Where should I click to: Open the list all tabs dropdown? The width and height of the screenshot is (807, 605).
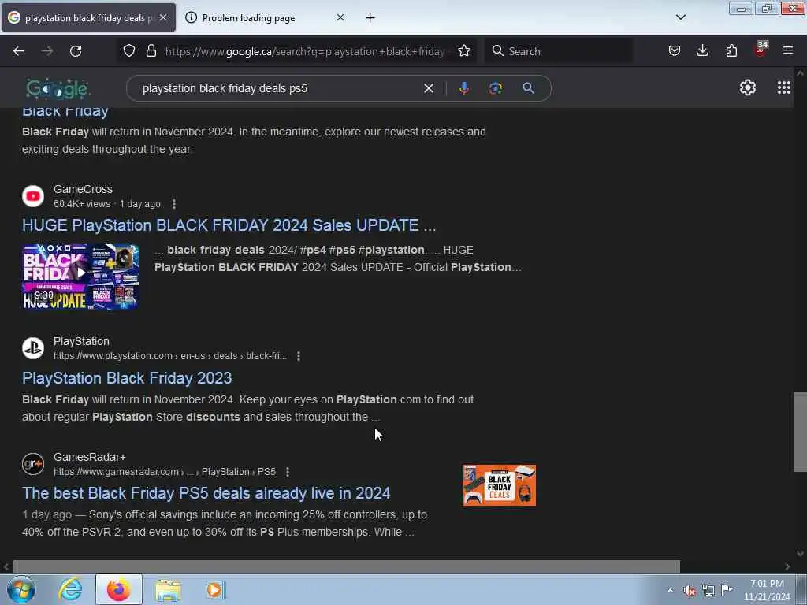680,17
